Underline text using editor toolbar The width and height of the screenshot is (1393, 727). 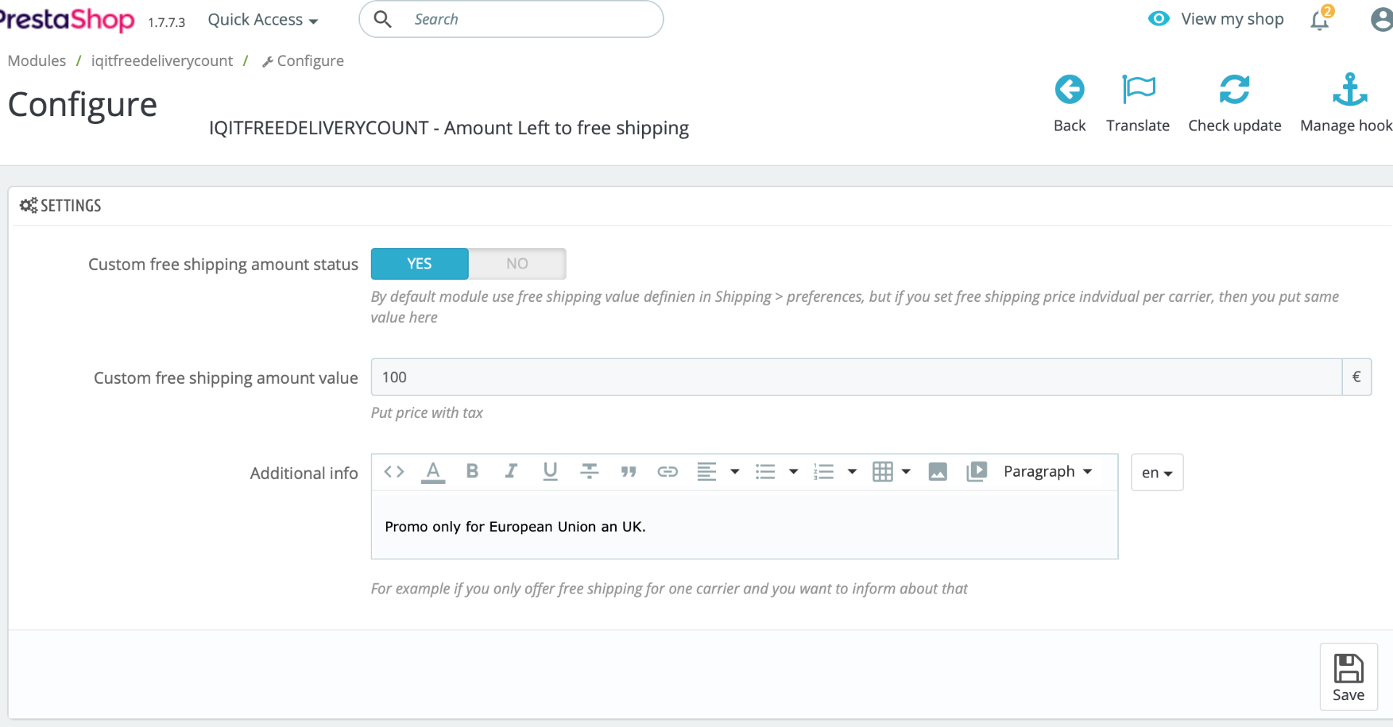coord(551,472)
